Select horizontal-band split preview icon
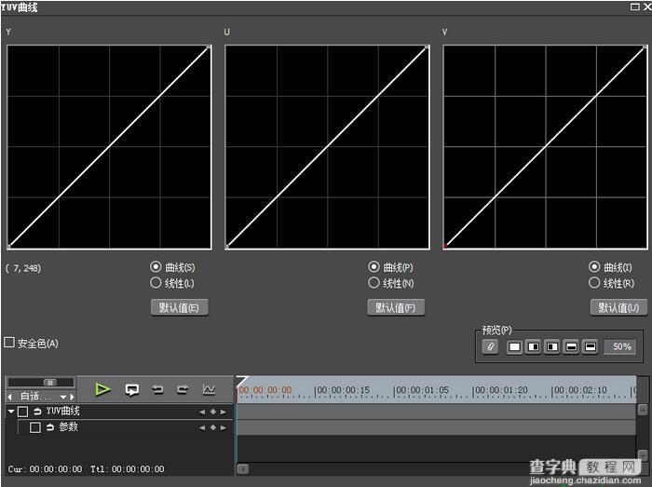Viewport: 652px width, 487px height. (x=572, y=346)
